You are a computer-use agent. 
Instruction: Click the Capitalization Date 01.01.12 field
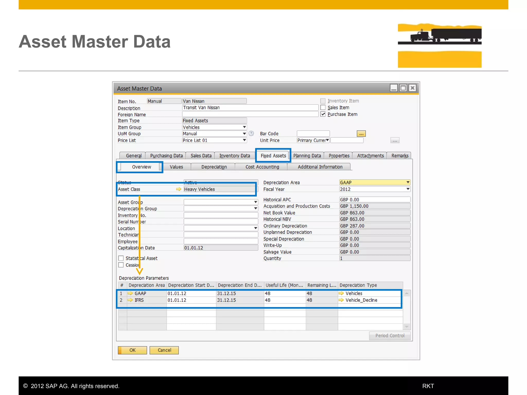point(221,248)
